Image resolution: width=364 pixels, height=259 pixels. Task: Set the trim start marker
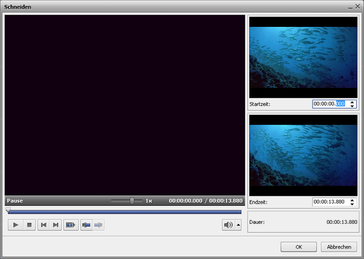[86, 225]
